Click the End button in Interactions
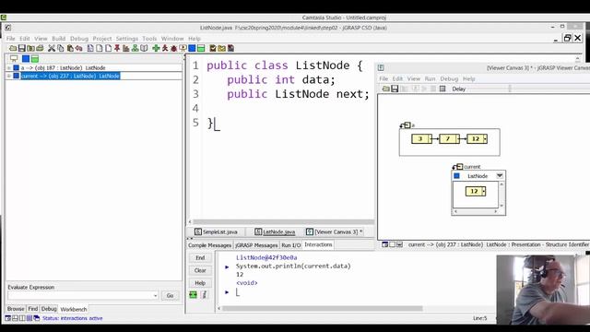 point(200,258)
